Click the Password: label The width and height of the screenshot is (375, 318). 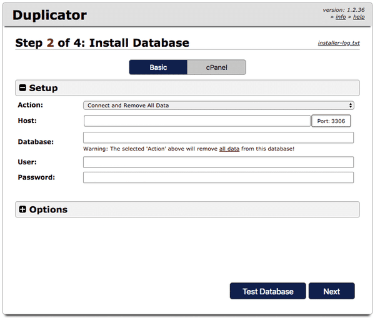click(x=36, y=177)
